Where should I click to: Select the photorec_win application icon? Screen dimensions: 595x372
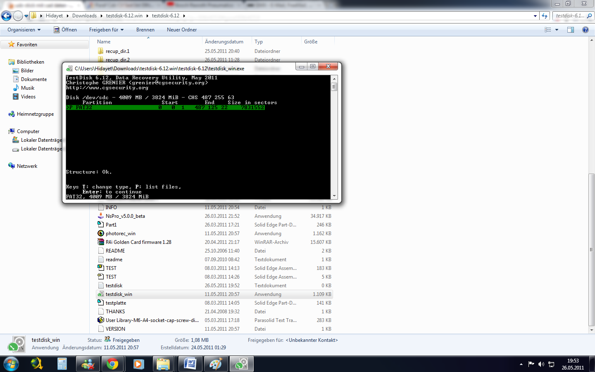pos(101,234)
